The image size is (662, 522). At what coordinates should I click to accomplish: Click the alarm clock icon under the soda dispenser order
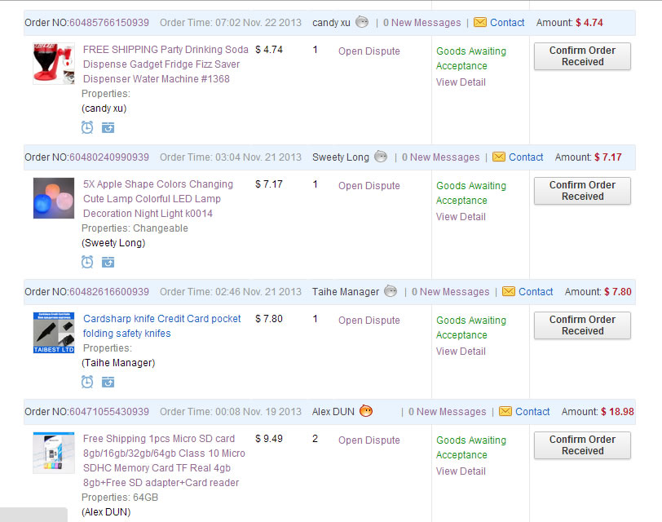pyautogui.click(x=87, y=127)
